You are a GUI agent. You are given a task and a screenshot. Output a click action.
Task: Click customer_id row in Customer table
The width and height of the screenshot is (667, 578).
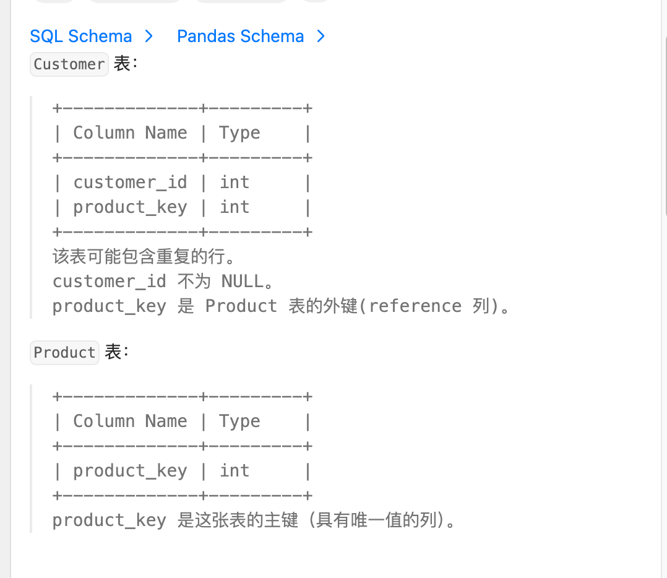pos(130,183)
